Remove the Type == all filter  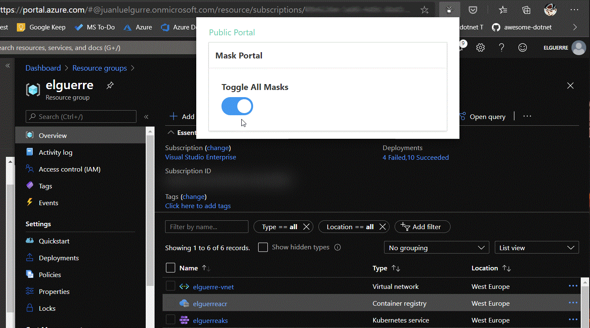tap(306, 227)
